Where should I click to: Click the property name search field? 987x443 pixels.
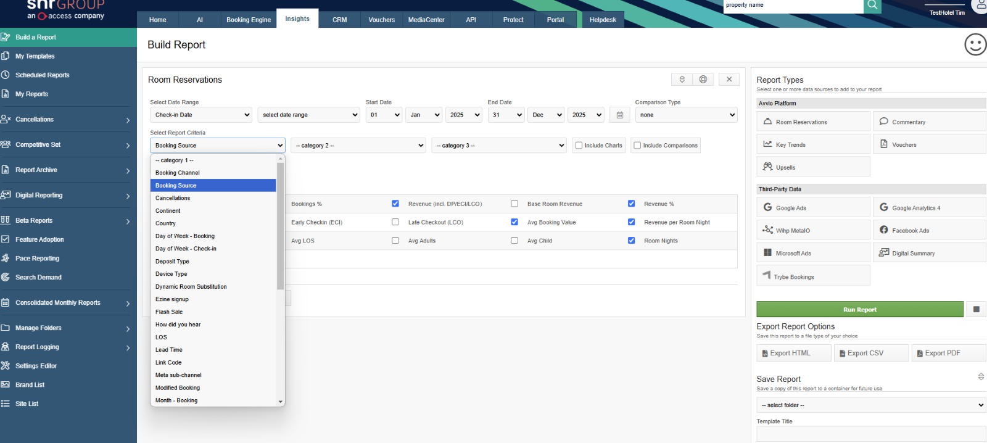pyautogui.click(x=793, y=6)
